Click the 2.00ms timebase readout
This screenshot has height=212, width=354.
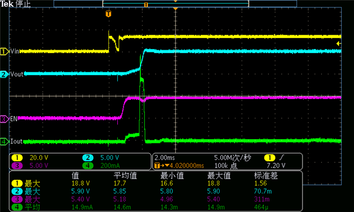(165, 158)
